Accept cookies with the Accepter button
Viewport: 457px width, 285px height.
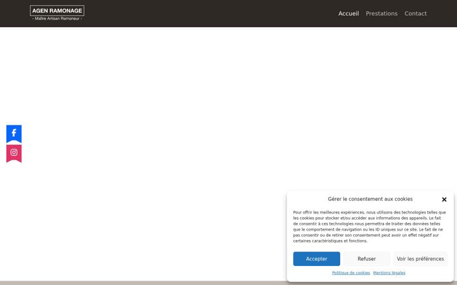317,259
